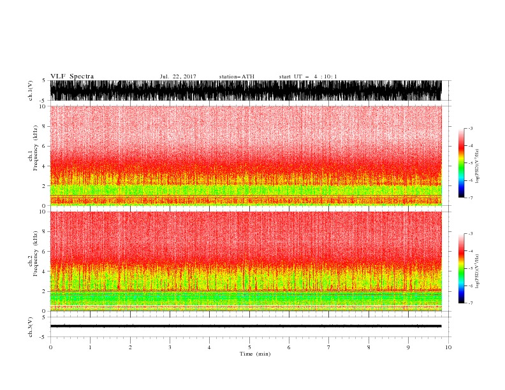Click the "start UT = 4 :10: 1" label
The image size is (505, 390).
[x=308, y=76]
